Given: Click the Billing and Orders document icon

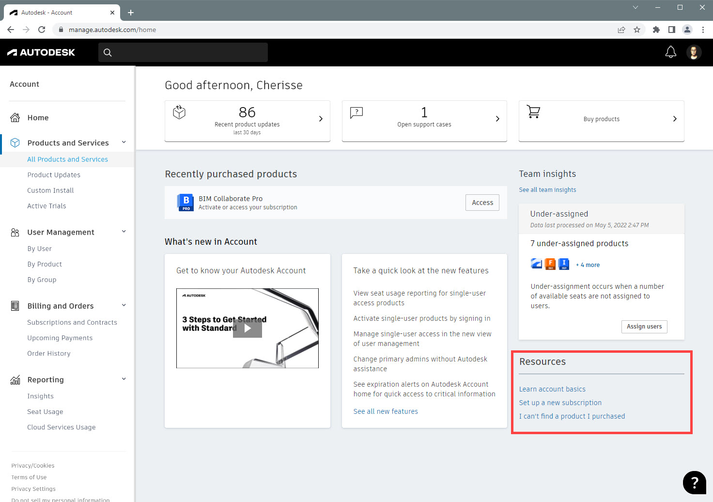Looking at the screenshot, I should point(15,306).
